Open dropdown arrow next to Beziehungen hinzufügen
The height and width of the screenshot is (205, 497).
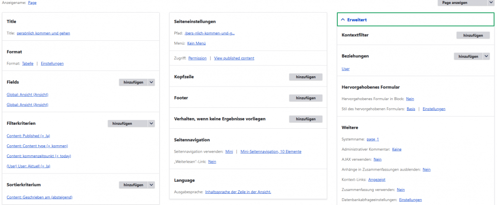[x=486, y=56]
